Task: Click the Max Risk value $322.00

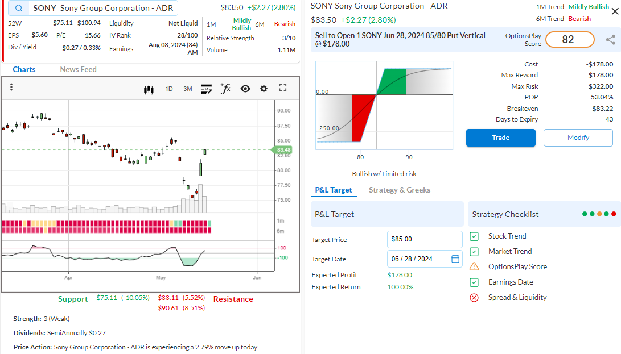Action: pos(601,86)
